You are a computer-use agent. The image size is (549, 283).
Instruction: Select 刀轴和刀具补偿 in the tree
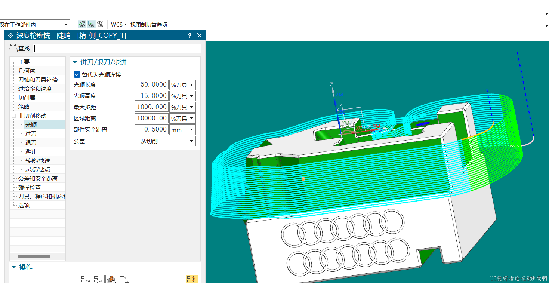[x=38, y=80]
